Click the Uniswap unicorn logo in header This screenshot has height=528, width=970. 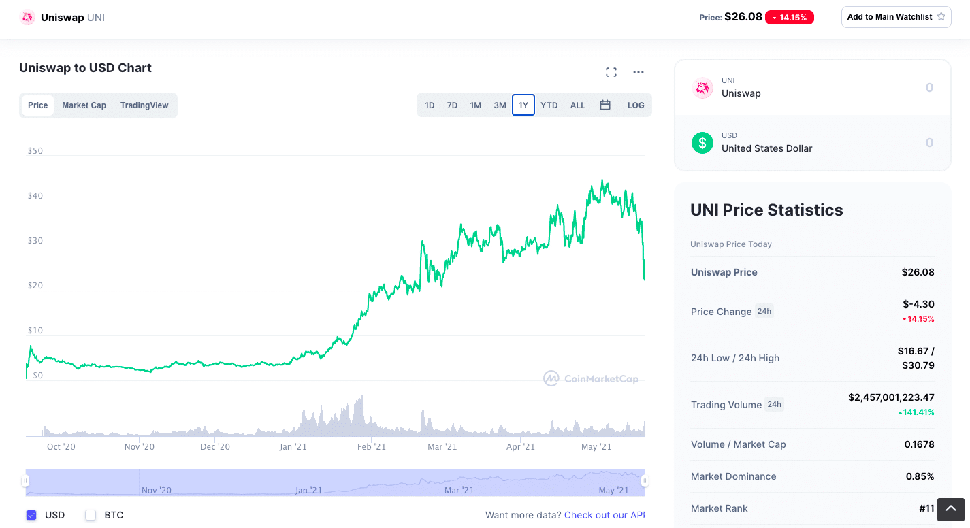coord(27,17)
